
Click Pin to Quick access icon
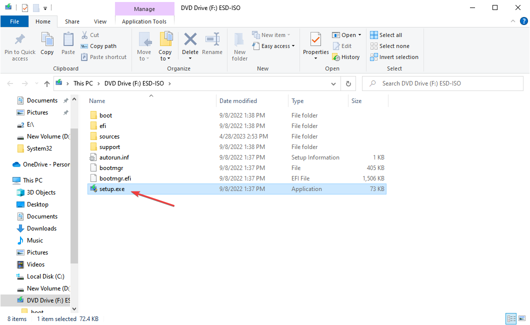pos(19,39)
